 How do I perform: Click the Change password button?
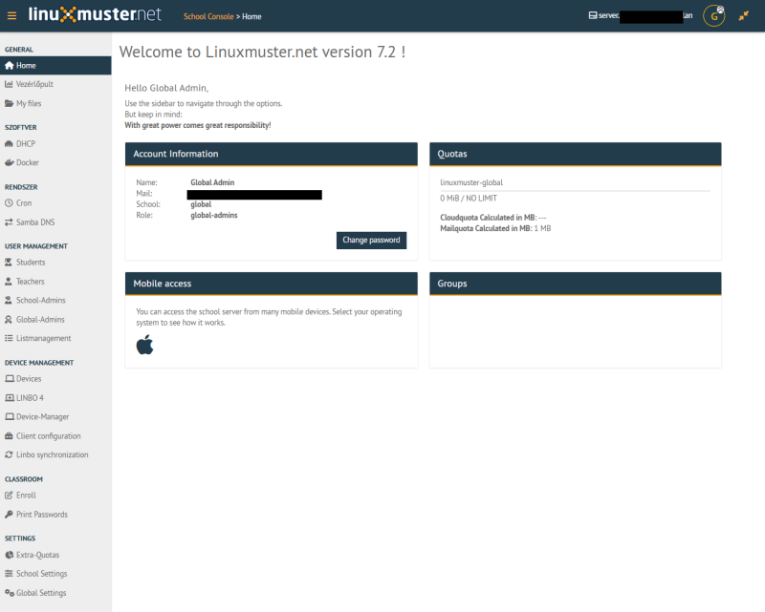[x=371, y=241]
